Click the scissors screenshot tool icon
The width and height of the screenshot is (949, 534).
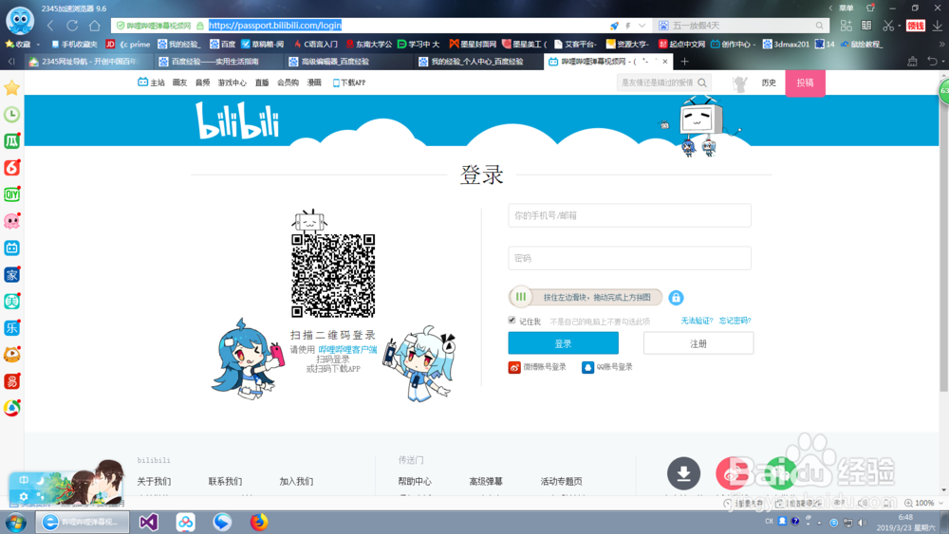(x=888, y=26)
